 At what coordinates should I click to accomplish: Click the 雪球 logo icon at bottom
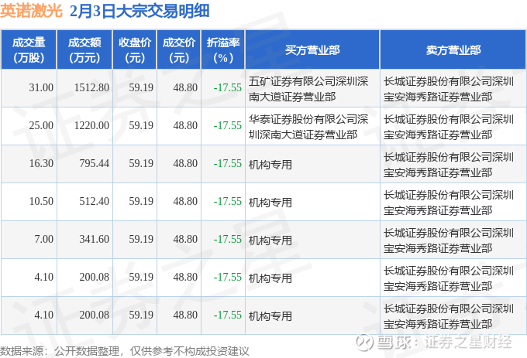click(x=364, y=343)
